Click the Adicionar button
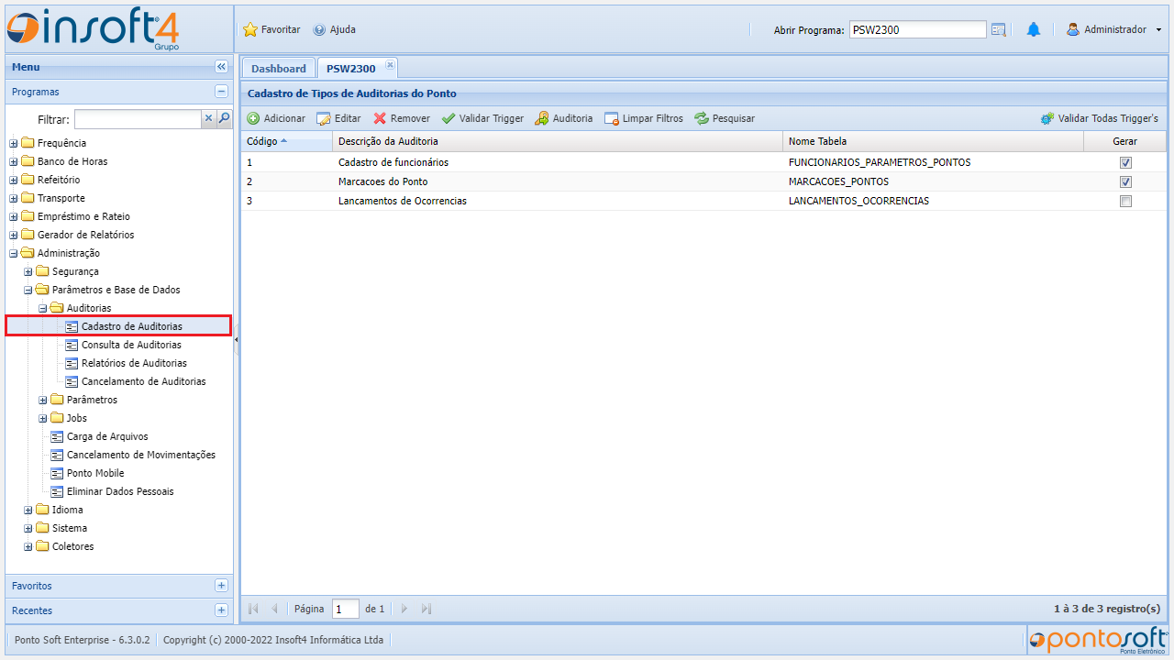The height and width of the screenshot is (660, 1174). point(276,118)
